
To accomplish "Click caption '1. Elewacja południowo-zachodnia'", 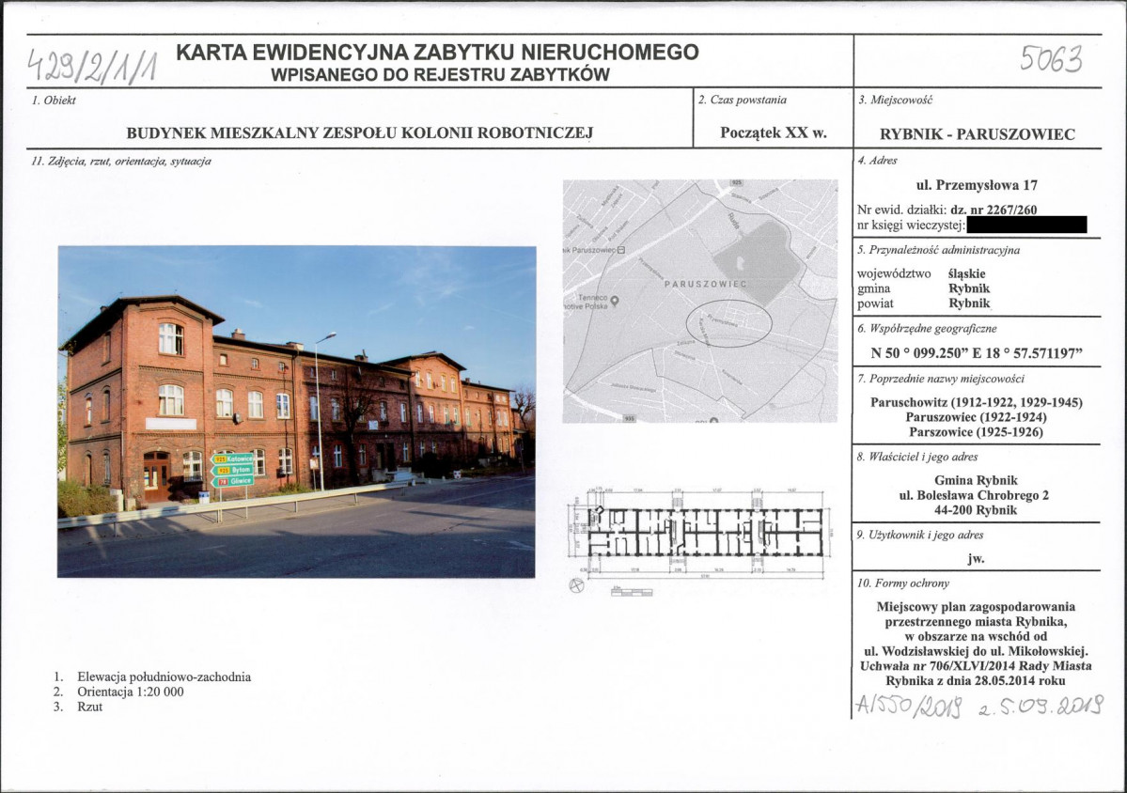I will click(152, 677).
